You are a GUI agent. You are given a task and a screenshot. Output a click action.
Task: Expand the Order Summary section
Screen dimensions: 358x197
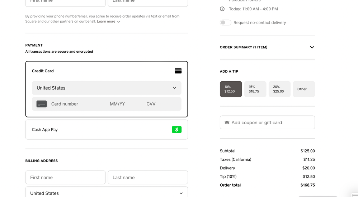[x=312, y=47]
